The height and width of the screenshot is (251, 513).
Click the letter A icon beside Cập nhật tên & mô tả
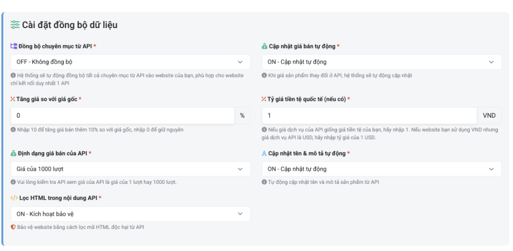tap(264, 153)
